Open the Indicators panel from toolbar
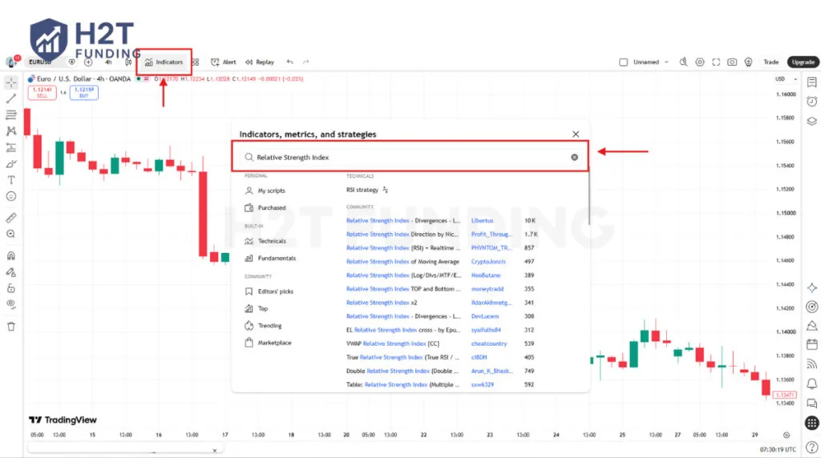This screenshot has height=458, width=821. coord(164,62)
